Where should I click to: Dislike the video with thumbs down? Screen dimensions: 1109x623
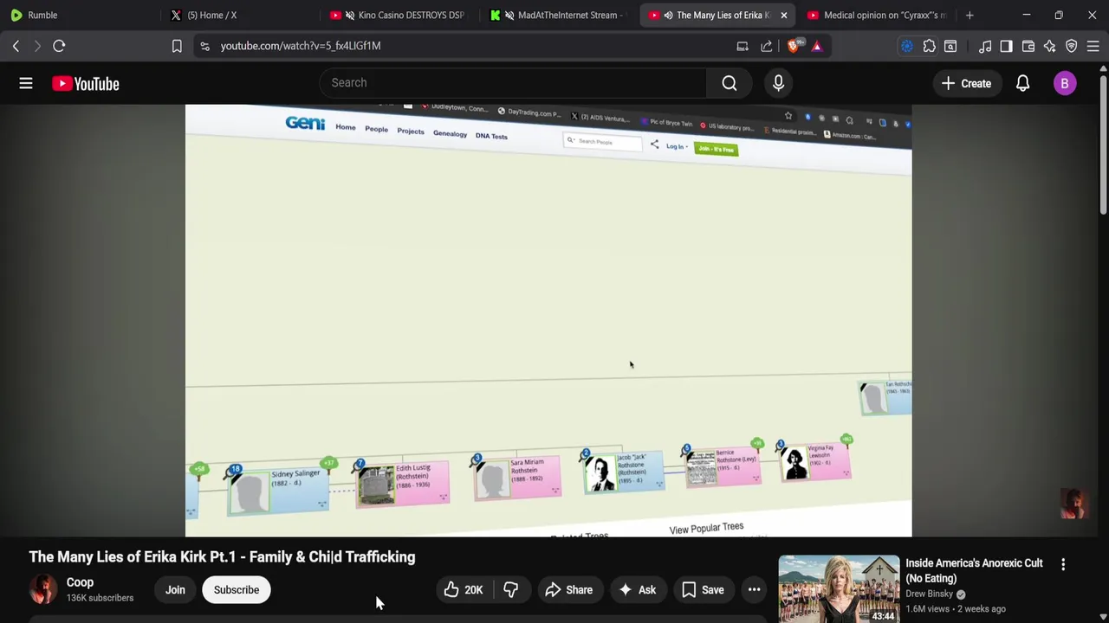tap(510, 590)
